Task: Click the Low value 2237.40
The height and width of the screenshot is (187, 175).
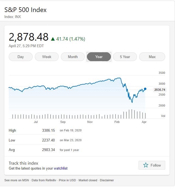Action: 48,140
